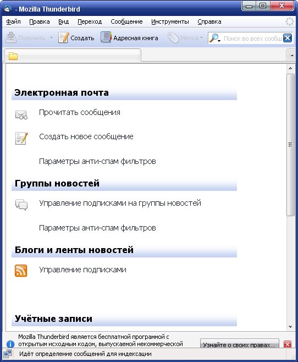Viewport: 298px width, 362px height.
Task: Open the tab list dropdown arrow
Action: point(292,56)
